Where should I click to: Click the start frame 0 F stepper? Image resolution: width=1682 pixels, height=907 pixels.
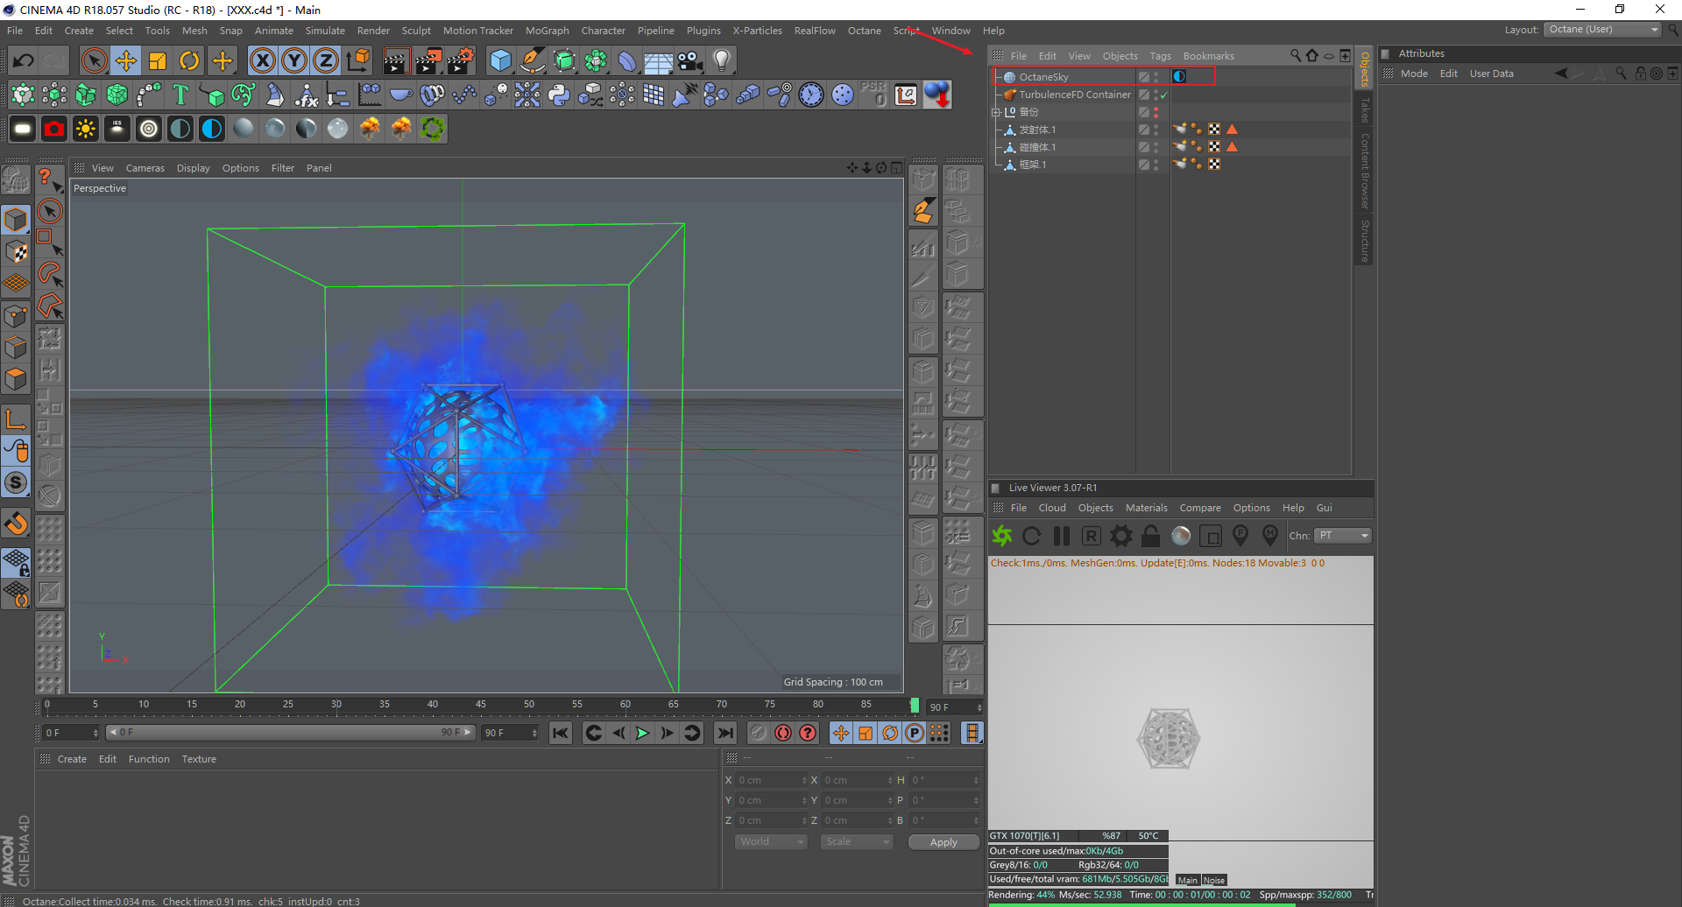pyautogui.click(x=95, y=733)
